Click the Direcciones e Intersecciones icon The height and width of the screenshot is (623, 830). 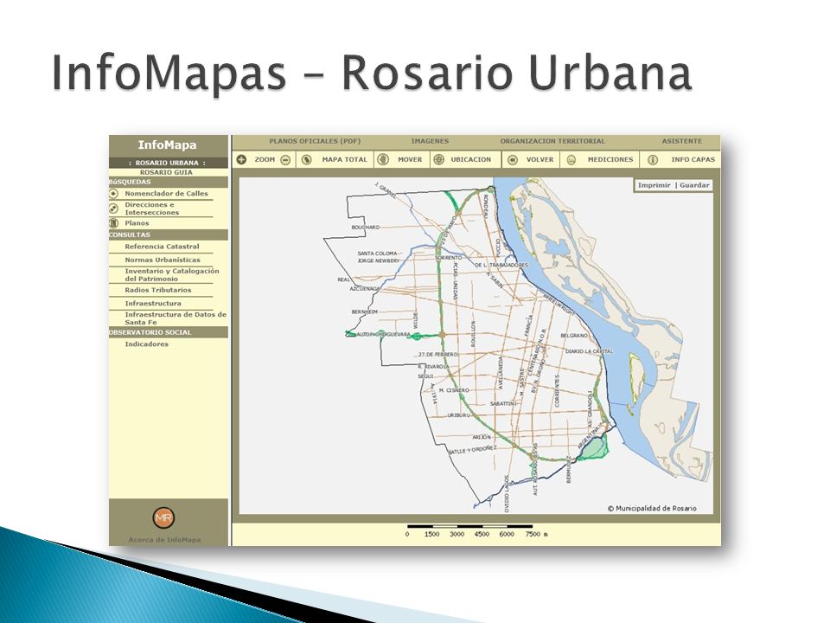[113, 209]
